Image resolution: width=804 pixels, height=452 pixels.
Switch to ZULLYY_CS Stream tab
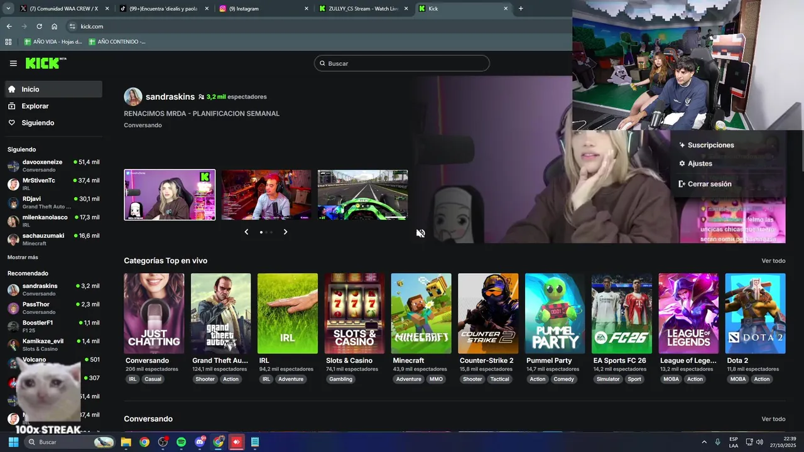[x=363, y=9]
